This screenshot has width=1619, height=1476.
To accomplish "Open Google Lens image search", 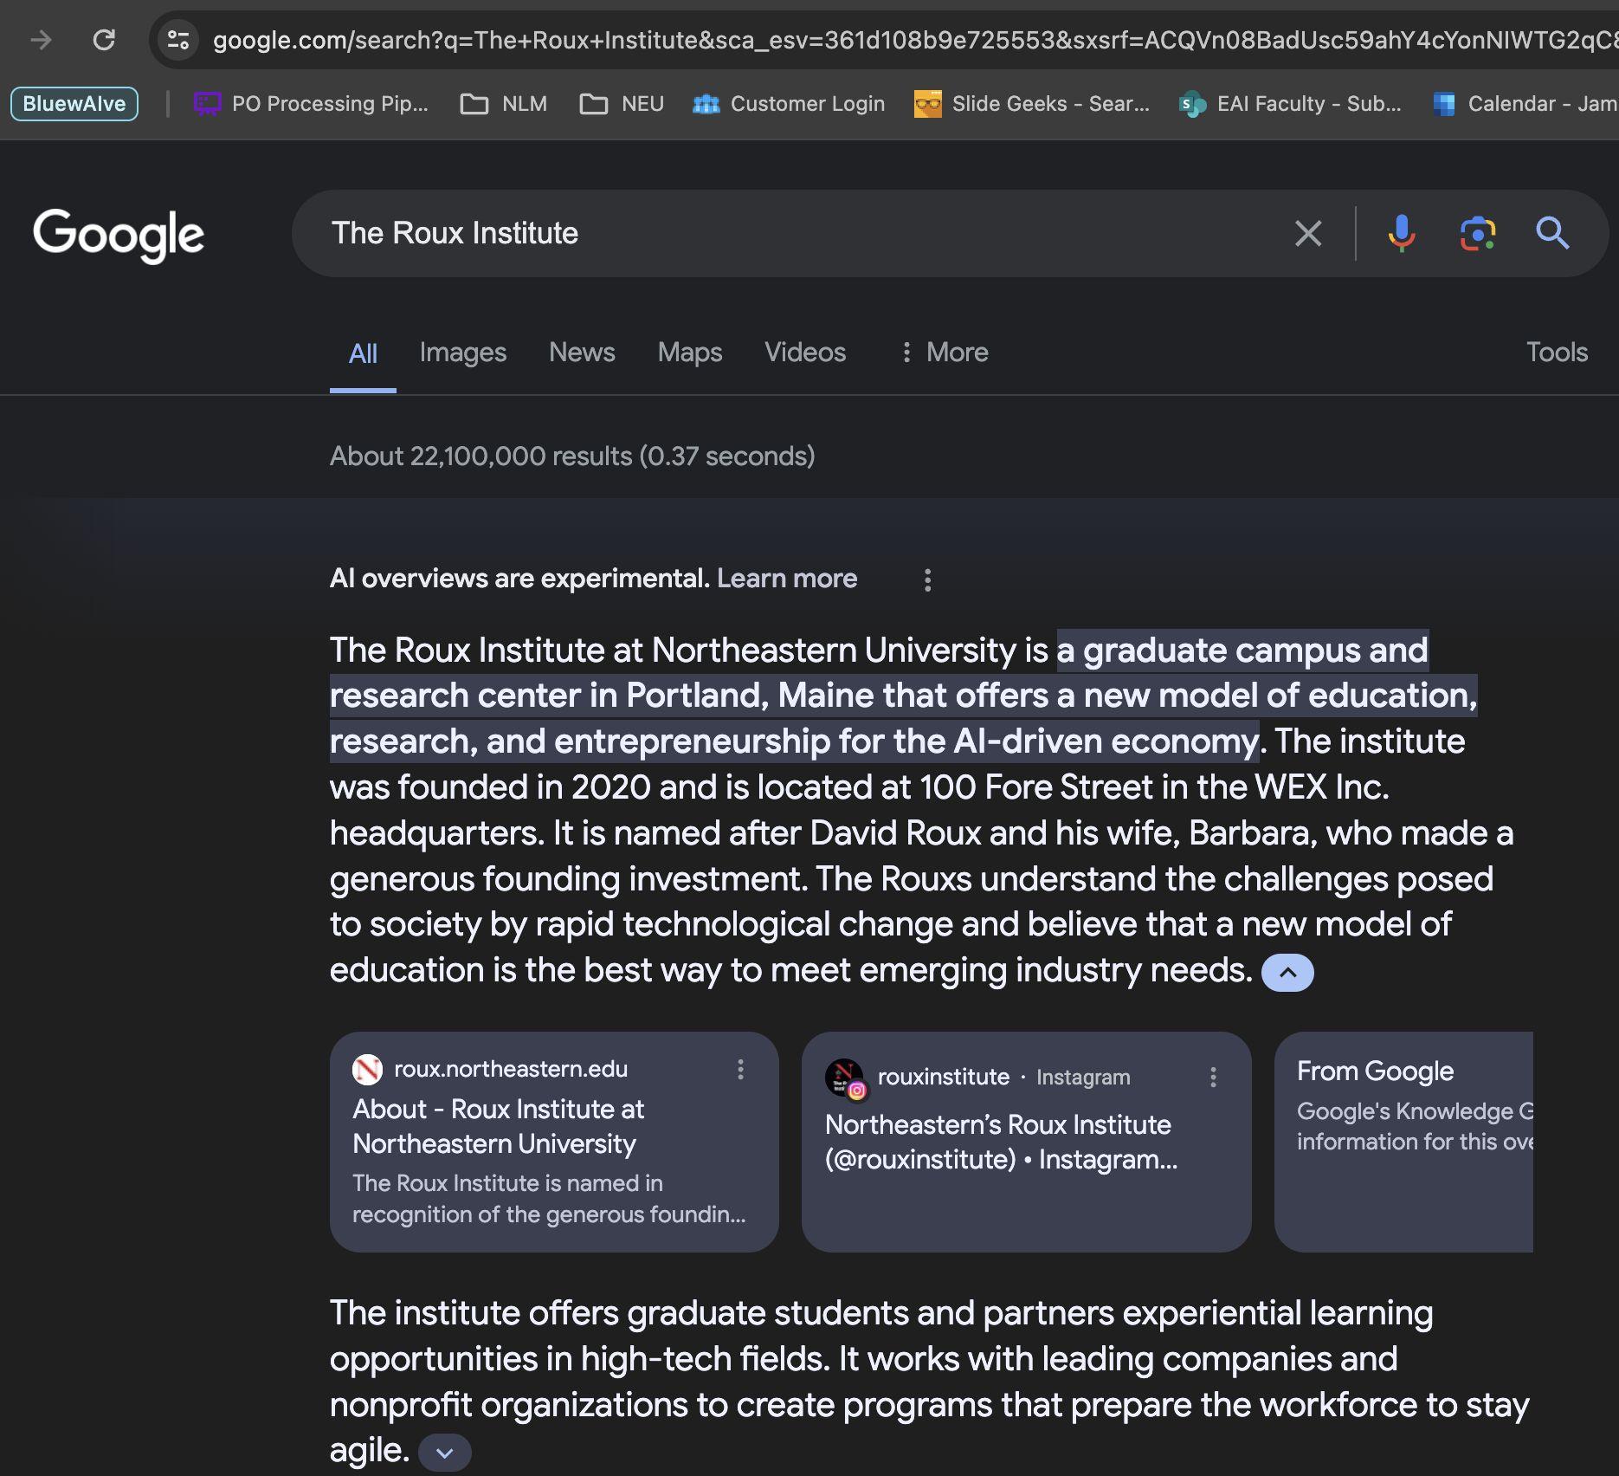I will (x=1478, y=233).
